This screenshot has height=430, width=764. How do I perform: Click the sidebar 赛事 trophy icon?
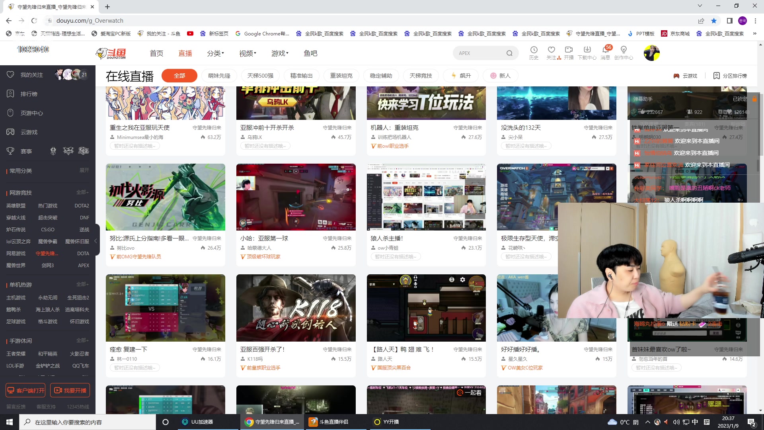pyautogui.click(x=11, y=151)
